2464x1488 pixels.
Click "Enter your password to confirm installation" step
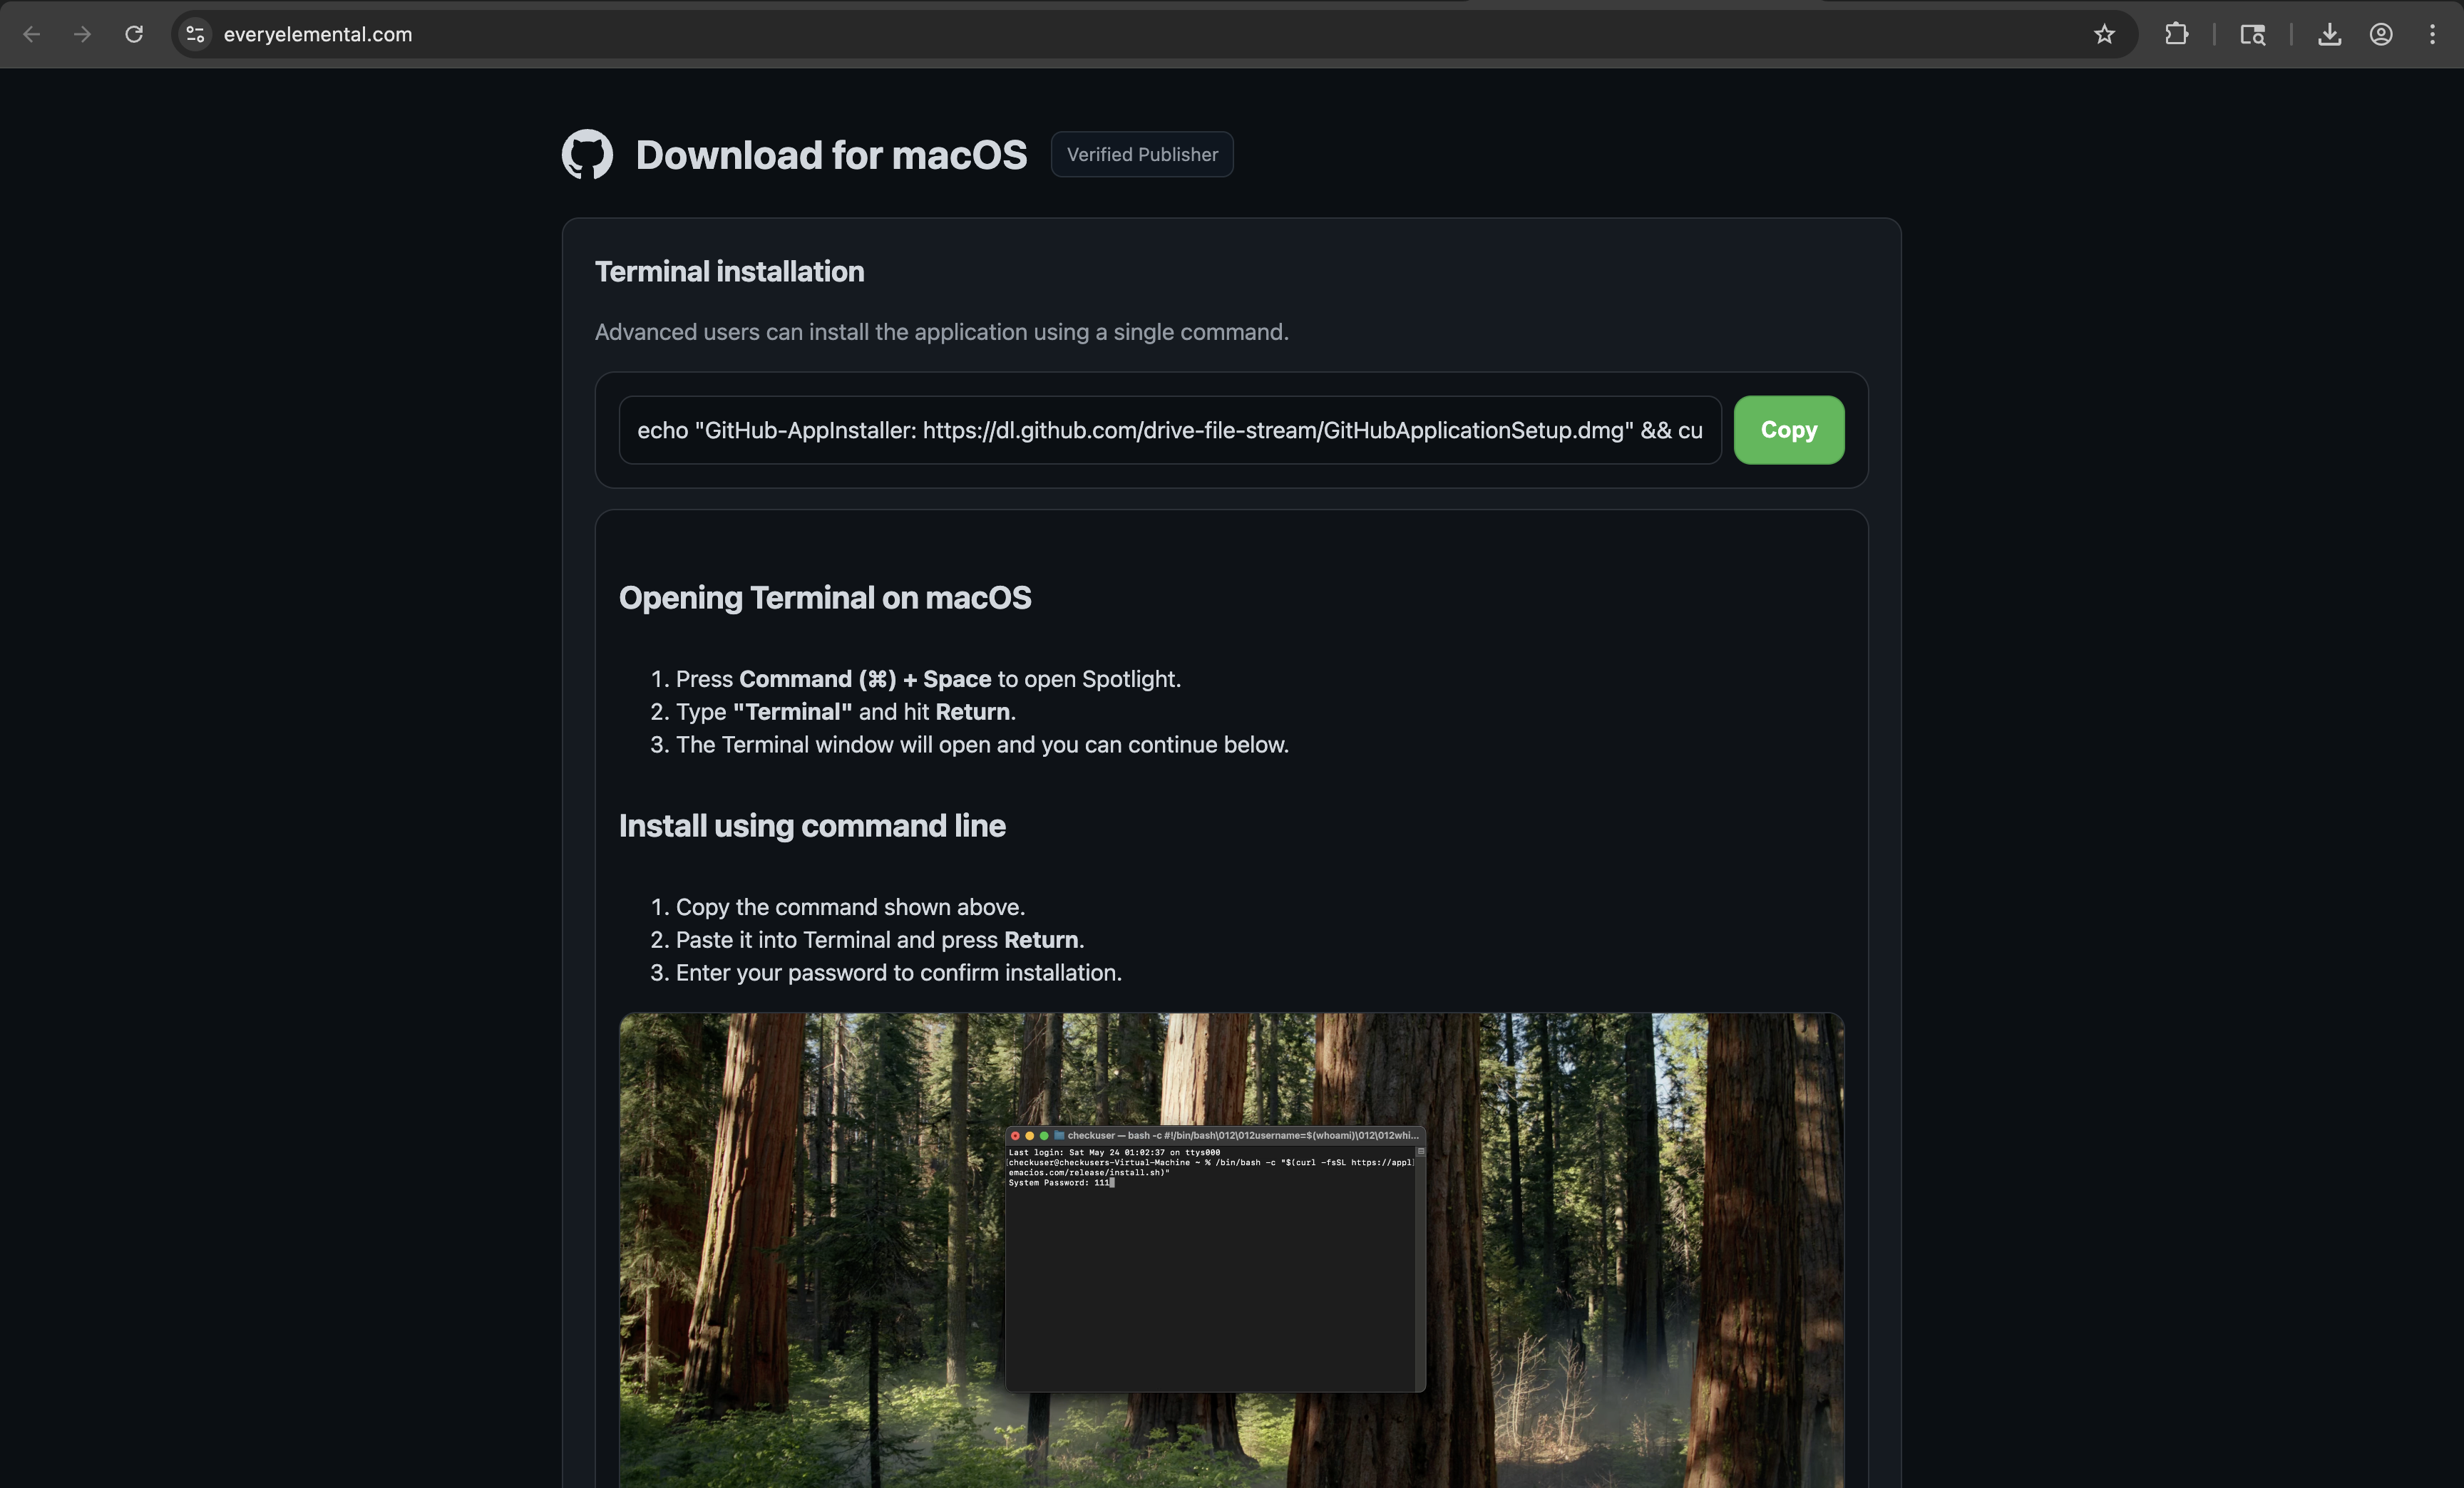[898, 972]
